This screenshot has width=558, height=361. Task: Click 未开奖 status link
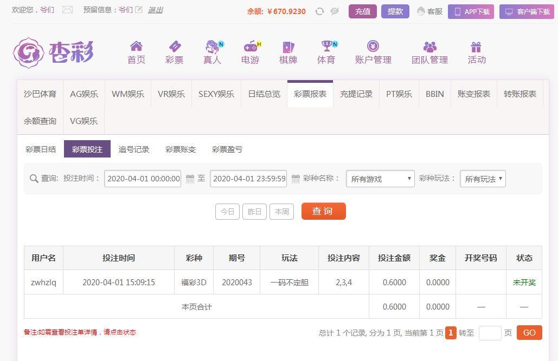[x=524, y=283]
